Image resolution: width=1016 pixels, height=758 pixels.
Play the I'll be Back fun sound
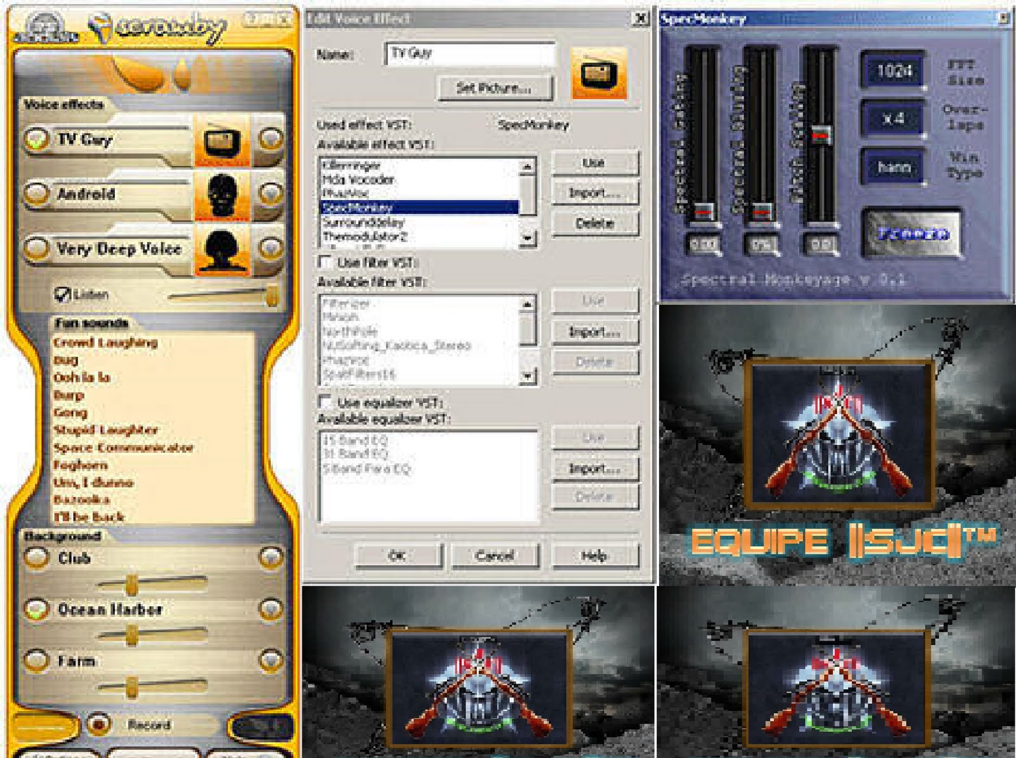[89, 517]
